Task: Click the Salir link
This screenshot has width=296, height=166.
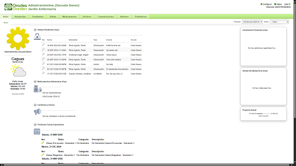Action: coord(286,4)
